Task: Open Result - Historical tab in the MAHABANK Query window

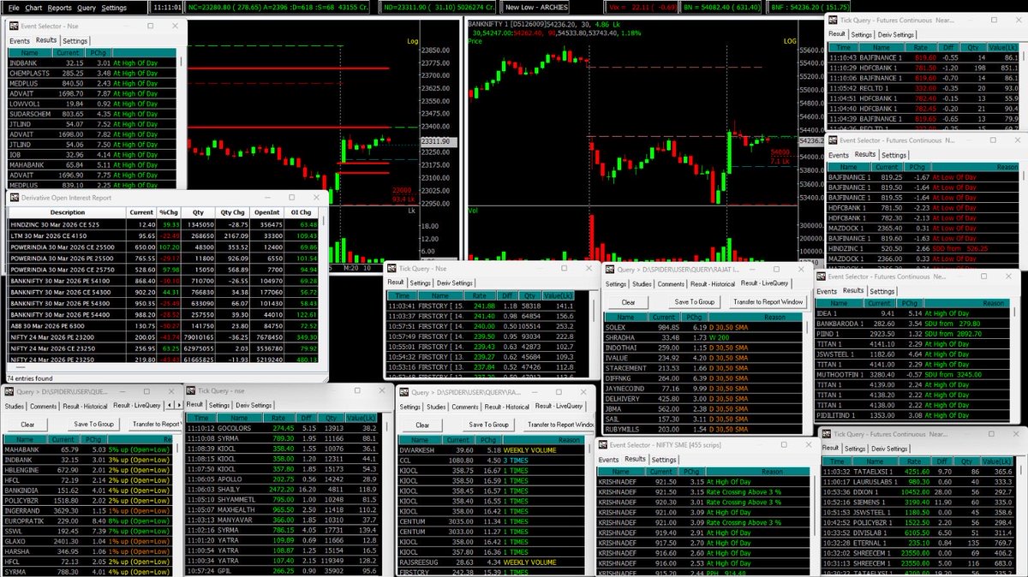Action: (x=84, y=406)
